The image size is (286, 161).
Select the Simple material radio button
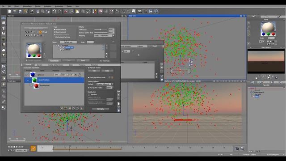[55, 30]
